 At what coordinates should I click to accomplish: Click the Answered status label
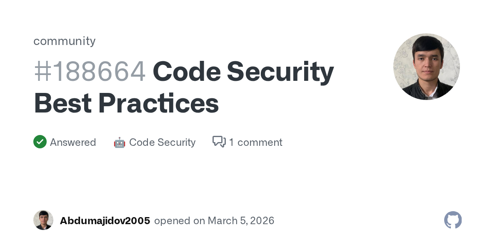click(73, 142)
